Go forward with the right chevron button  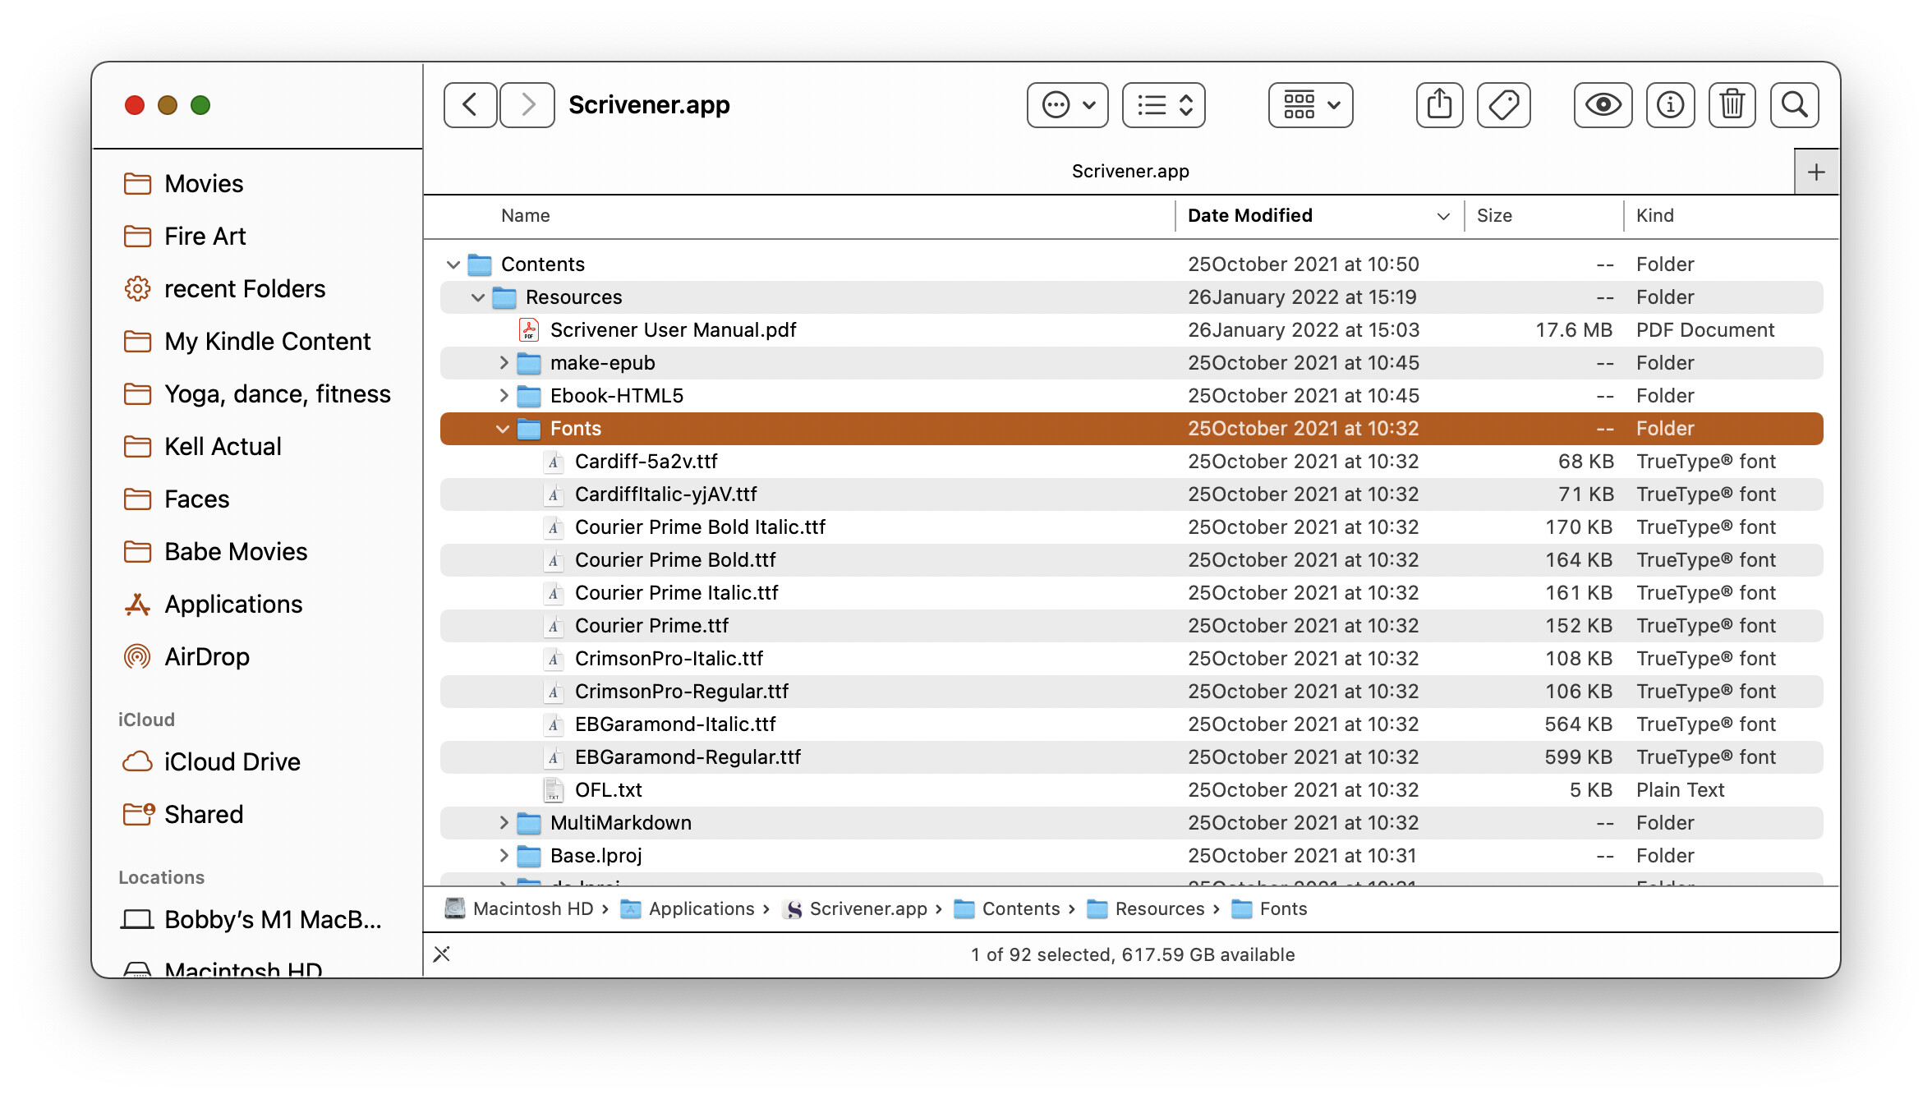pyautogui.click(x=527, y=105)
